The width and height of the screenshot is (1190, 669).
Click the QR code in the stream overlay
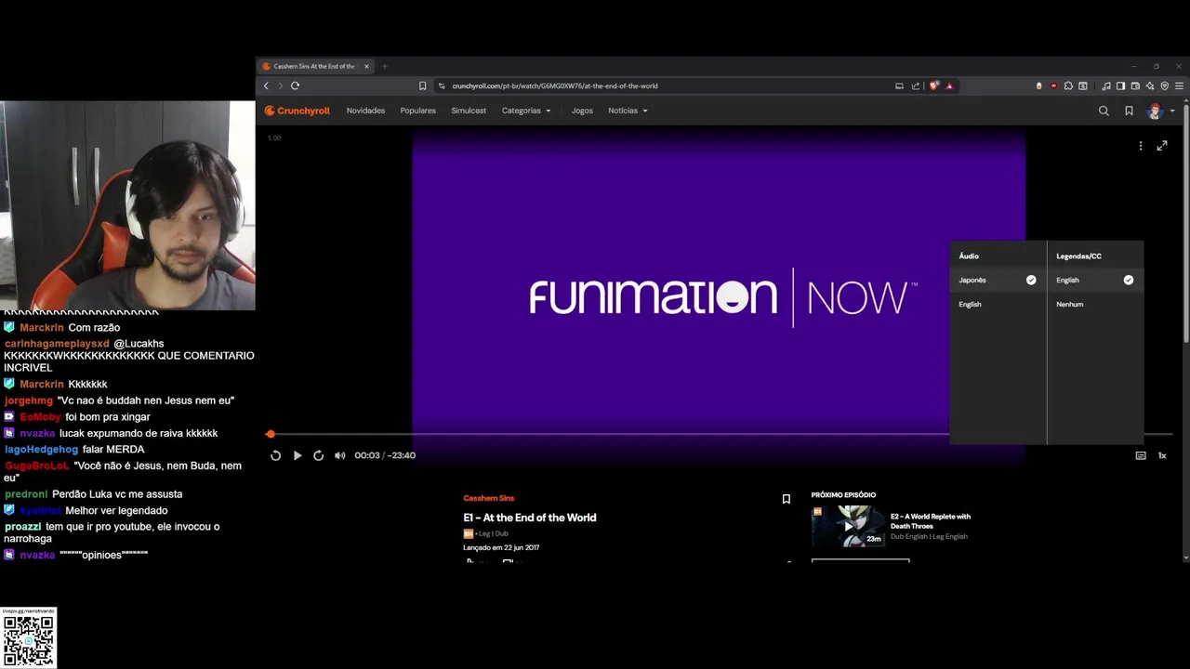click(x=29, y=640)
